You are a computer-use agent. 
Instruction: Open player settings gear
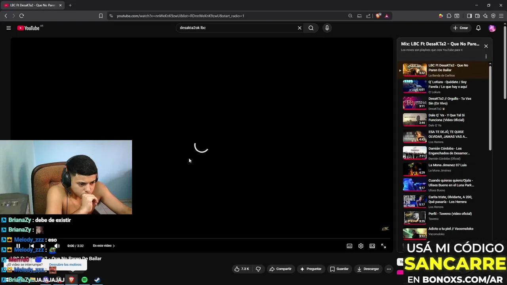click(x=361, y=246)
